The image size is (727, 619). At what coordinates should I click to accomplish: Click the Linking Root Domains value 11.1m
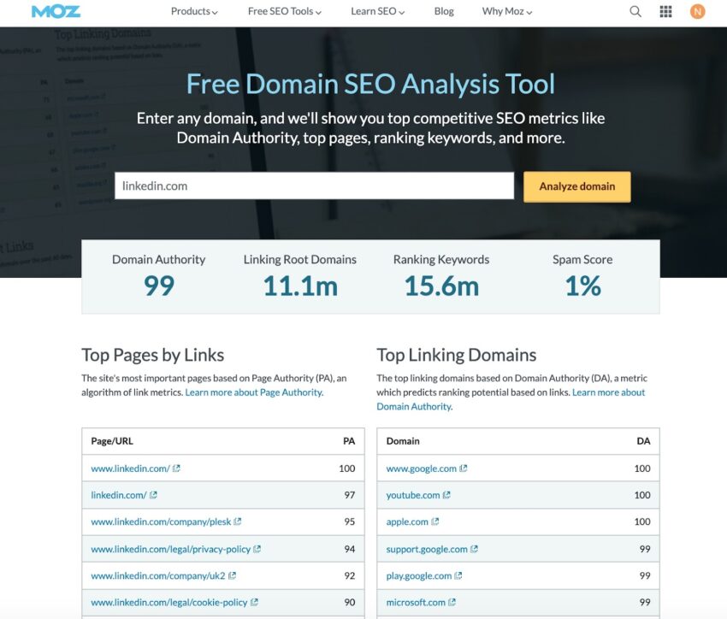(300, 286)
